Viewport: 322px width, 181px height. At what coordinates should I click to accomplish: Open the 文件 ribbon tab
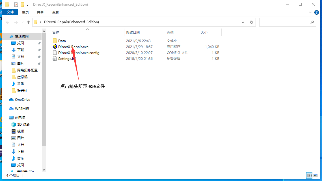(x=10, y=12)
